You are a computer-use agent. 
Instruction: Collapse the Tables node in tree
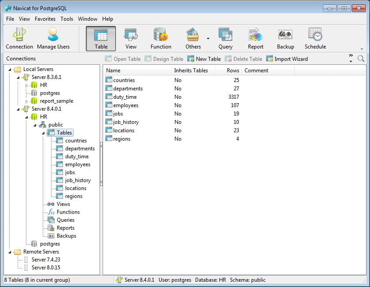[x=43, y=133]
